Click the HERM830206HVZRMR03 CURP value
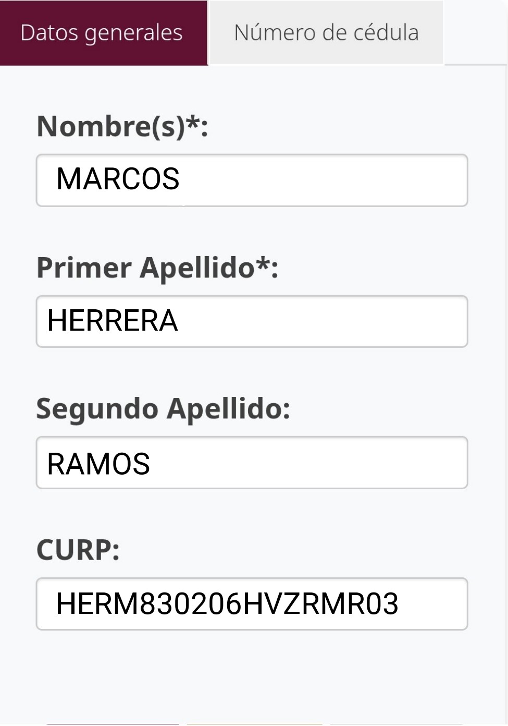This screenshot has height=726, width=508. pos(227,604)
